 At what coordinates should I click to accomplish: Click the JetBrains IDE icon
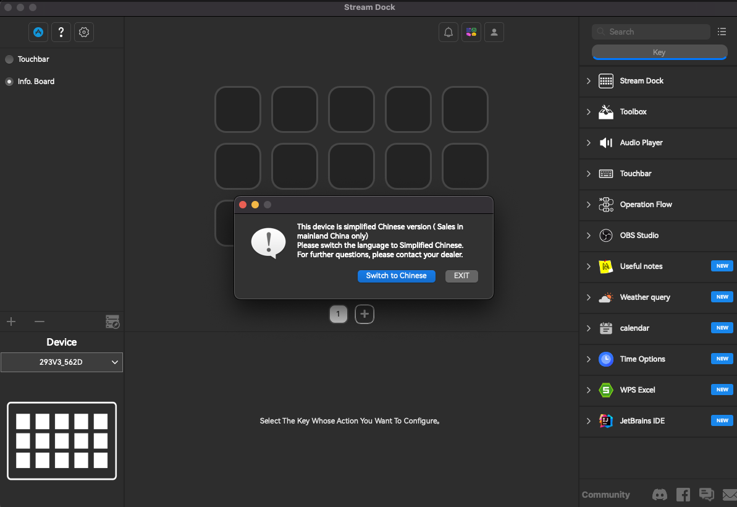pos(606,421)
